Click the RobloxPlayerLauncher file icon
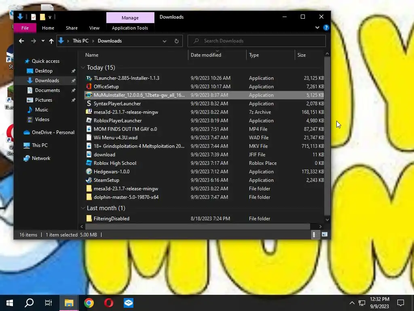 click(x=89, y=120)
